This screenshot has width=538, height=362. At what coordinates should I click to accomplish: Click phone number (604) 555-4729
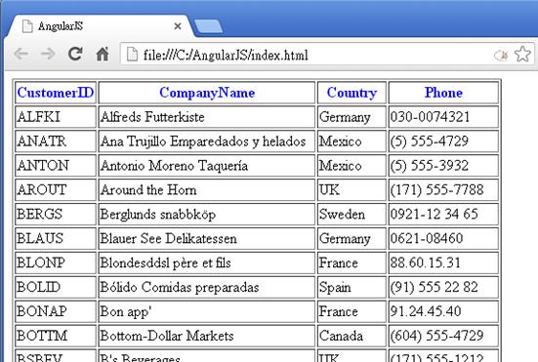pyautogui.click(x=443, y=336)
